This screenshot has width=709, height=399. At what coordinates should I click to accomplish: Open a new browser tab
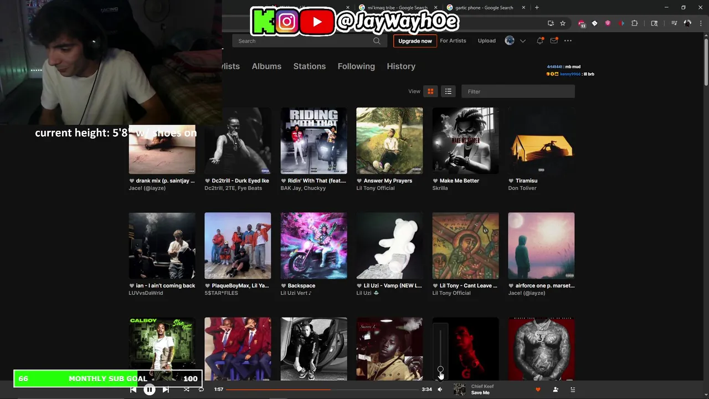[x=537, y=8]
